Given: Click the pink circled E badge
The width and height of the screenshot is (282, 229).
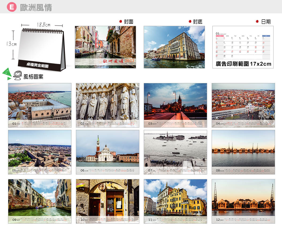Looking at the screenshot, I should point(12,7).
